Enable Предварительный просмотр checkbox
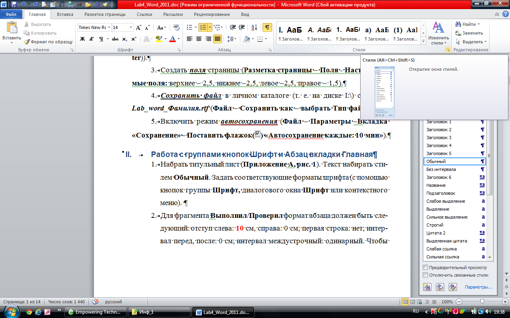Viewport: 510px width, 318px height. click(426, 268)
